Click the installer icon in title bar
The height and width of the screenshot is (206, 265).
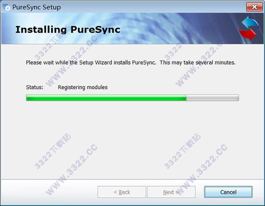(x=6, y=7)
